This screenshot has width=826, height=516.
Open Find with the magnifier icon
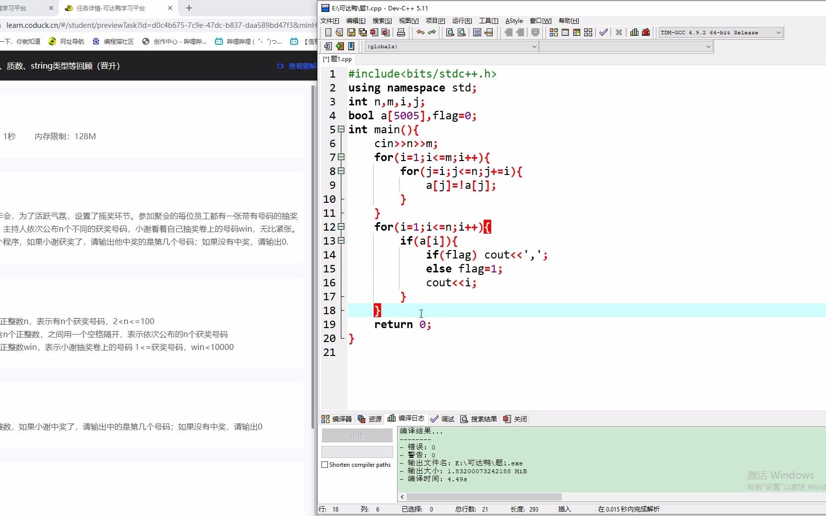pos(450,32)
